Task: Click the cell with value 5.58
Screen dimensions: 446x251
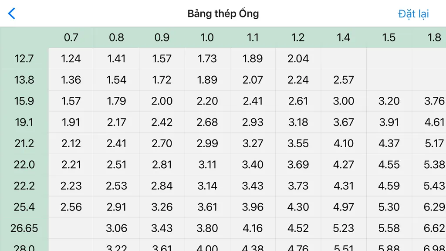Action: click(389, 228)
